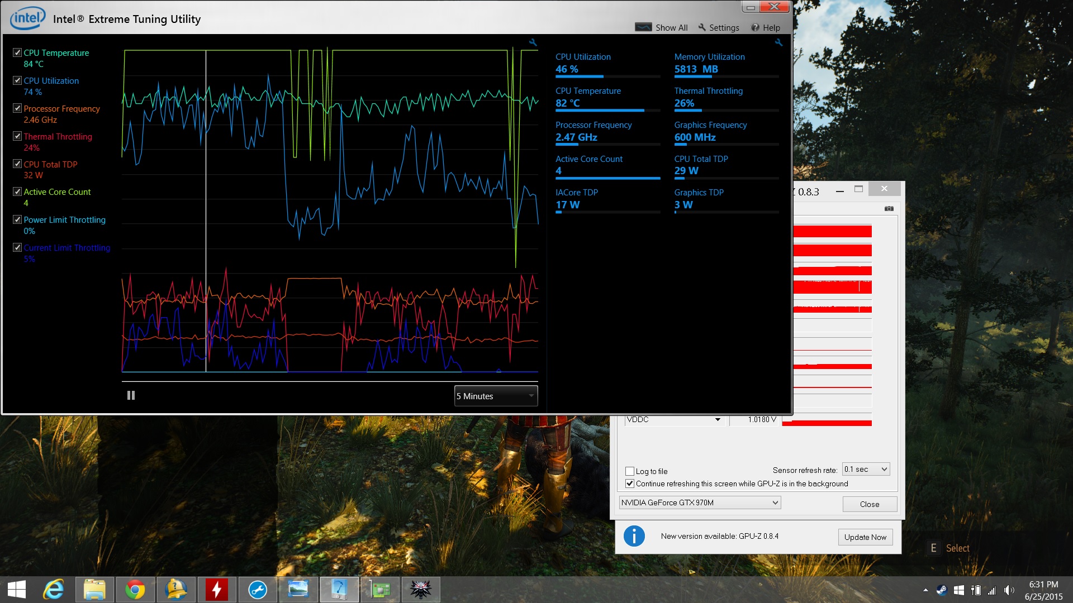Open the Windows Start button
Viewport: 1073px width, 603px height.
(17, 590)
